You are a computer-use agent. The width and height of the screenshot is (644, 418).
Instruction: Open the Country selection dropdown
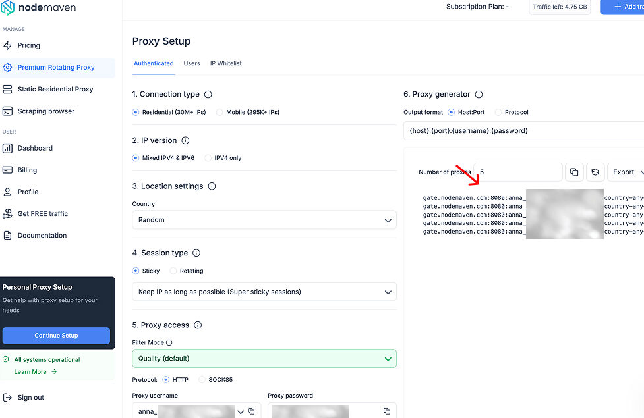click(x=388, y=221)
